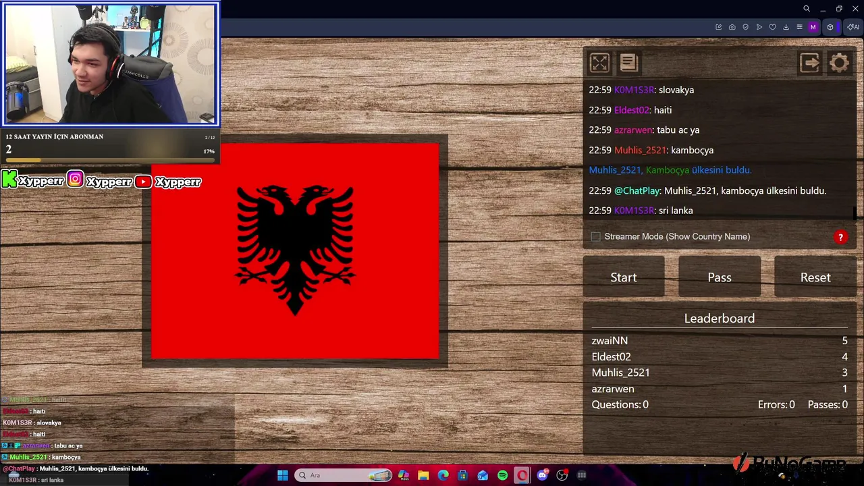864x486 pixels.
Task: Click chat message 'K0M1S3R: sri lanka'
Action: (x=641, y=211)
